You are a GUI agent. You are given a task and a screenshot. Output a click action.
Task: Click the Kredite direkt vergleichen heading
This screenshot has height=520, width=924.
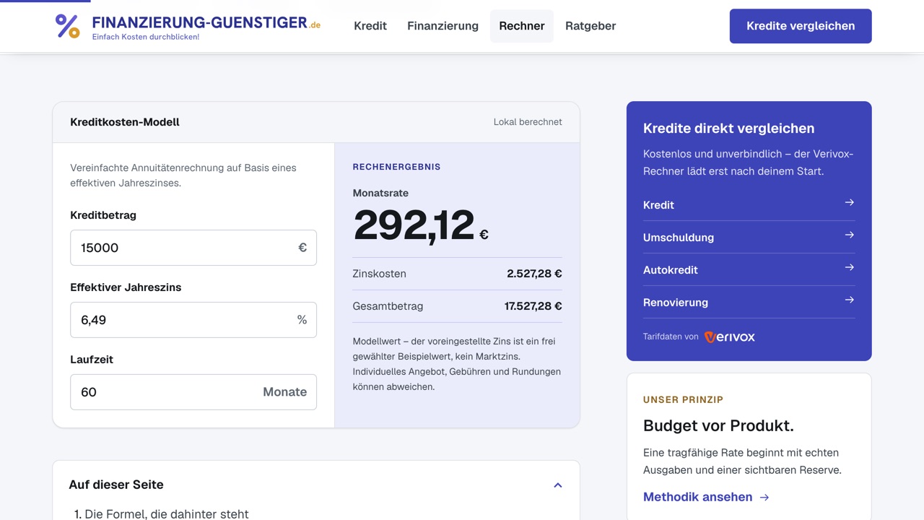(728, 129)
